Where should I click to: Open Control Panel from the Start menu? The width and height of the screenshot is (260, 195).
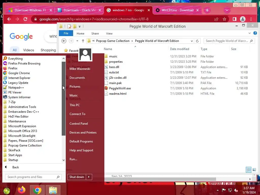coord(79,124)
